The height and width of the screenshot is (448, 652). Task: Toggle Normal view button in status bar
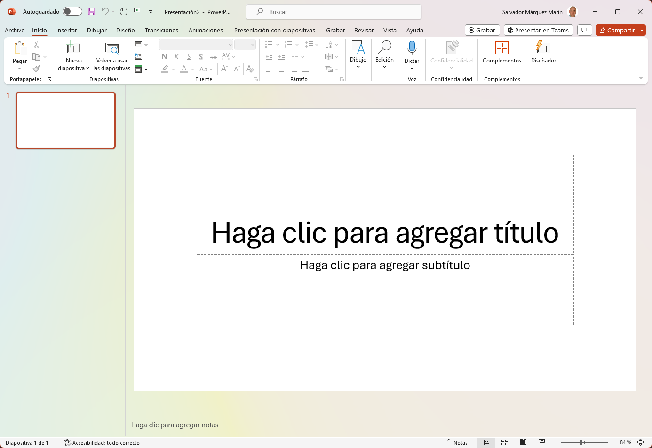click(x=486, y=442)
